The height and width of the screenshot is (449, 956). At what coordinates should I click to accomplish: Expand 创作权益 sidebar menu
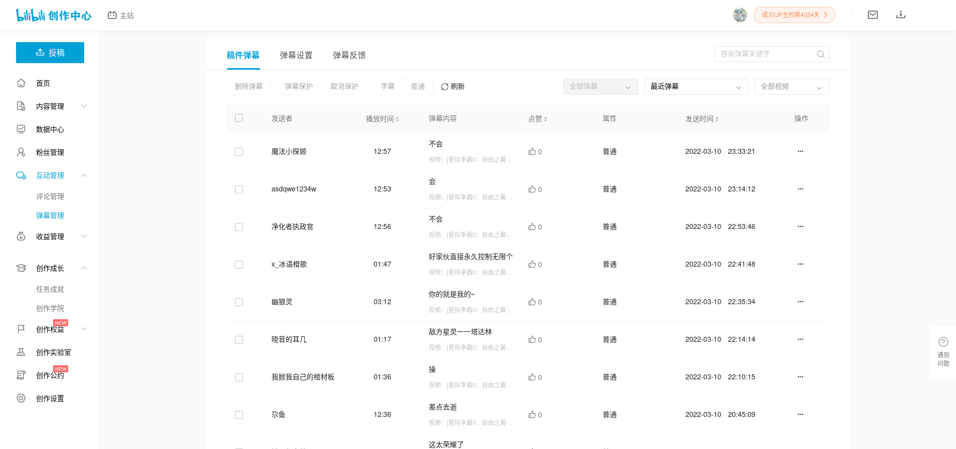pos(50,329)
